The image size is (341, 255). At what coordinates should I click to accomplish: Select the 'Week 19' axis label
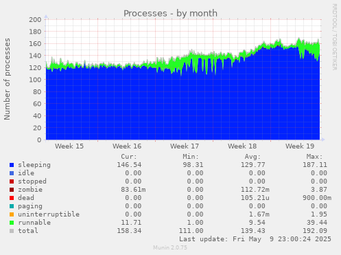300,146
